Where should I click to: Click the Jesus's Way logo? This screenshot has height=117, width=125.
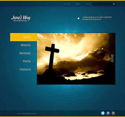click(x=21, y=18)
